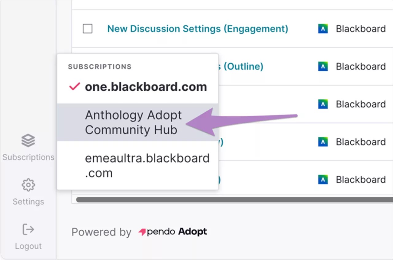The image size is (393, 260).
Task: Open the New Discussion Settings (Engagement) link
Action: pos(197,28)
